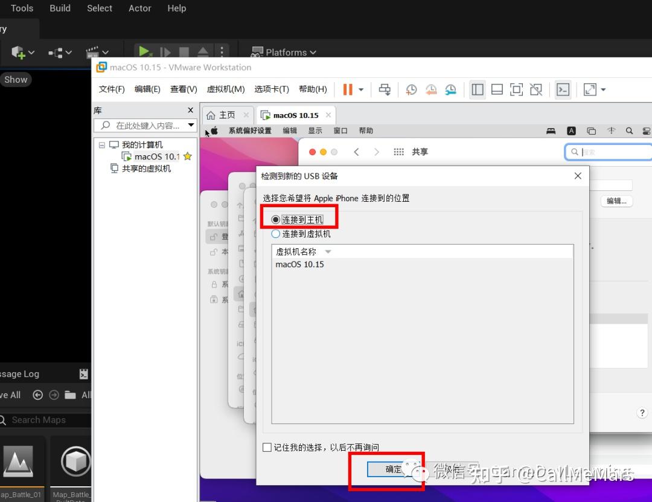Open the Unreal Help menu
The image size is (652, 502).
coord(176,8)
